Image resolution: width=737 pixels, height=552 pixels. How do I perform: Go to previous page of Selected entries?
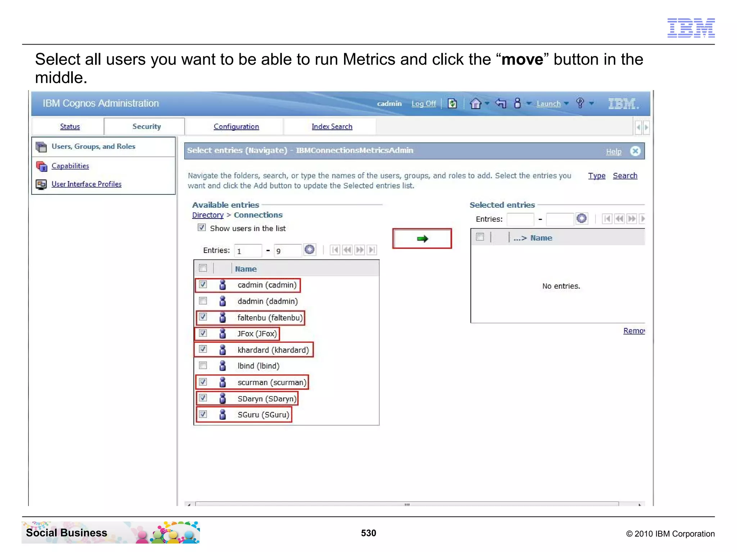click(x=619, y=218)
